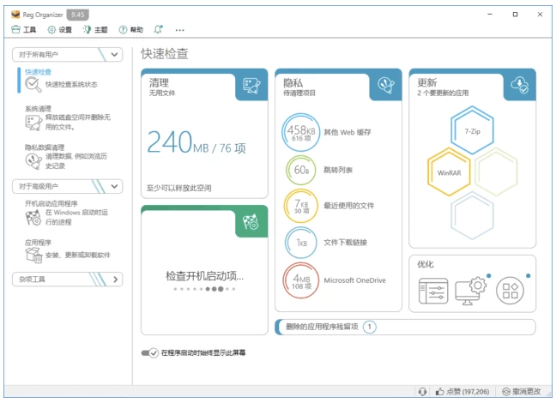The image size is (556, 403).
Task: Click the circular apps grid optimization icon
Action: [x=511, y=292]
